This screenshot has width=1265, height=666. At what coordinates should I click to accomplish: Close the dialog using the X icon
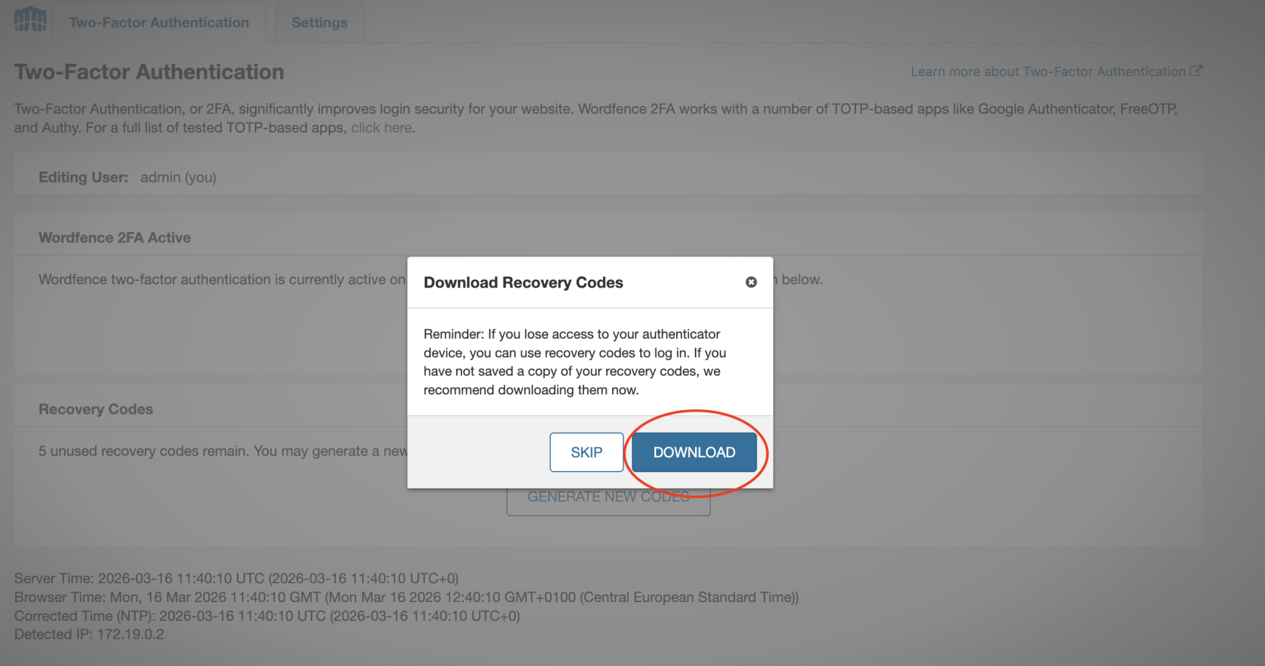tap(751, 282)
